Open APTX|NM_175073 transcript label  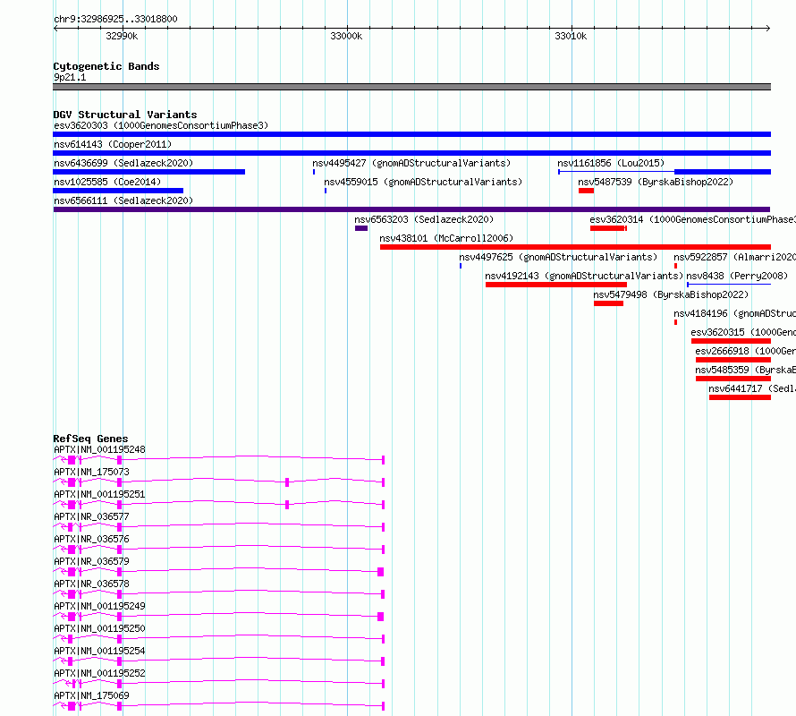(x=91, y=472)
